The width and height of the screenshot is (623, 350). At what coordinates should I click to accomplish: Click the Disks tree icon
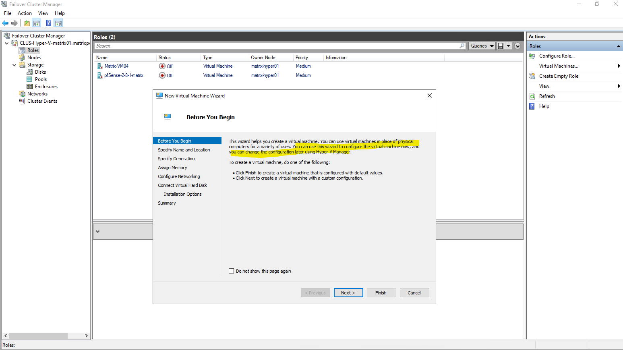tap(30, 72)
